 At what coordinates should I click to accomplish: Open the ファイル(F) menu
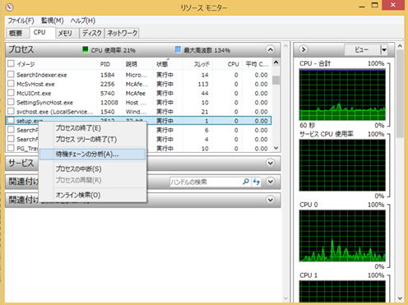[21, 21]
